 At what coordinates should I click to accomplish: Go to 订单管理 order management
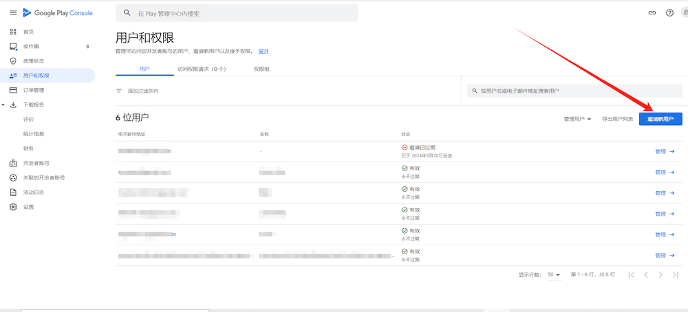[33, 90]
